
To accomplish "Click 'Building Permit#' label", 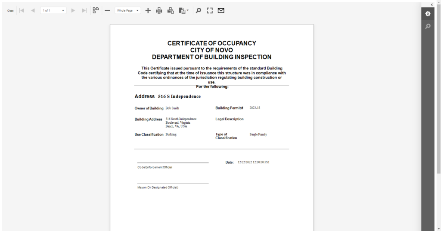I will click(x=229, y=108).
